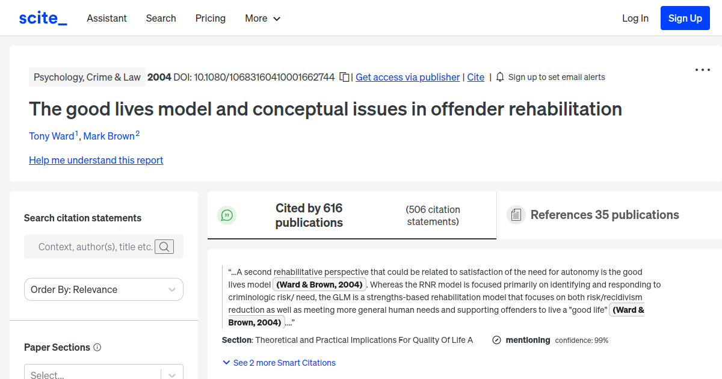
Task: Click the citation search magnifier icon
Action: tap(164, 247)
